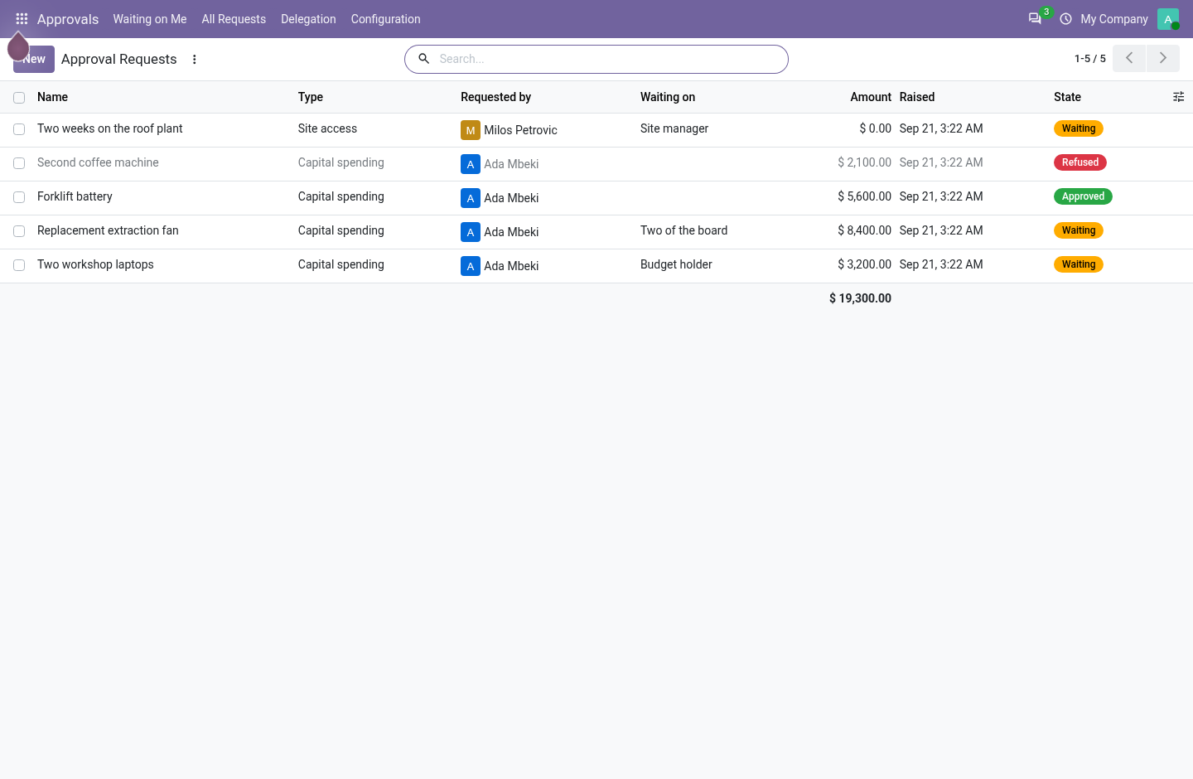Image resolution: width=1193 pixels, height=779 pixels.
Task: Click the $ 8,400.00 amount cell
Action: (x=864, y=230)
